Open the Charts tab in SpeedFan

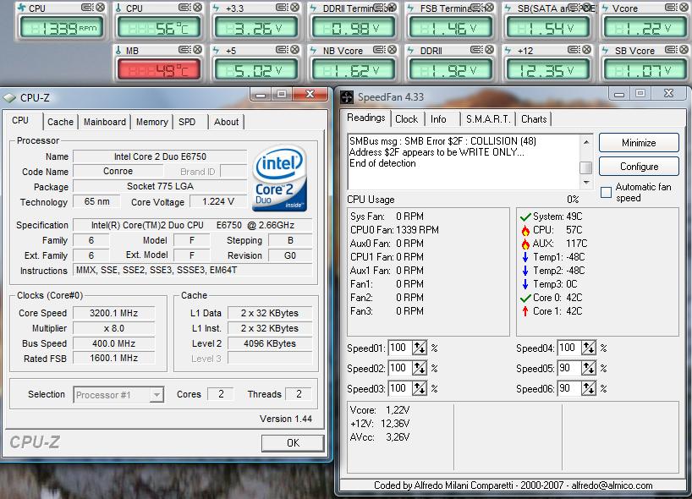[534, 119]
